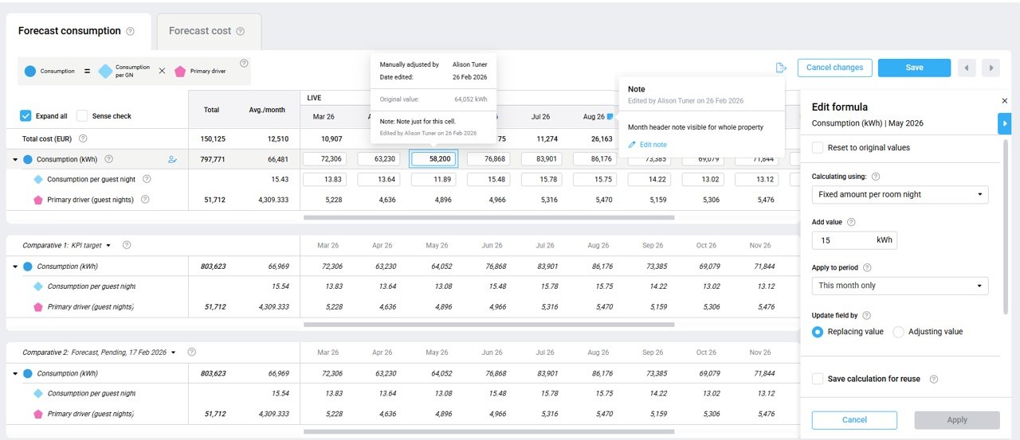Viewport: 1020px width, 440px height.
Task: Click the pink Primary driver pentagon in legend
Action: click(180, 71)
